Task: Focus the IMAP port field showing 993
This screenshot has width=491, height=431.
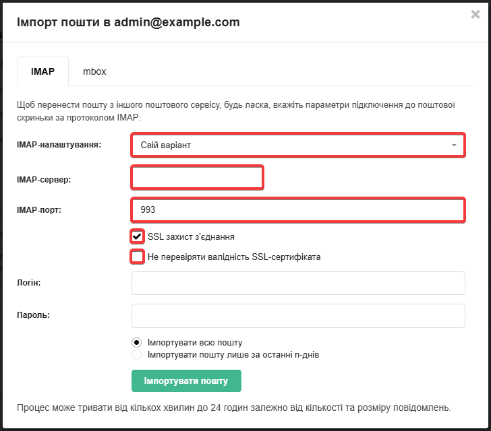Action: (x=297, y=209)
